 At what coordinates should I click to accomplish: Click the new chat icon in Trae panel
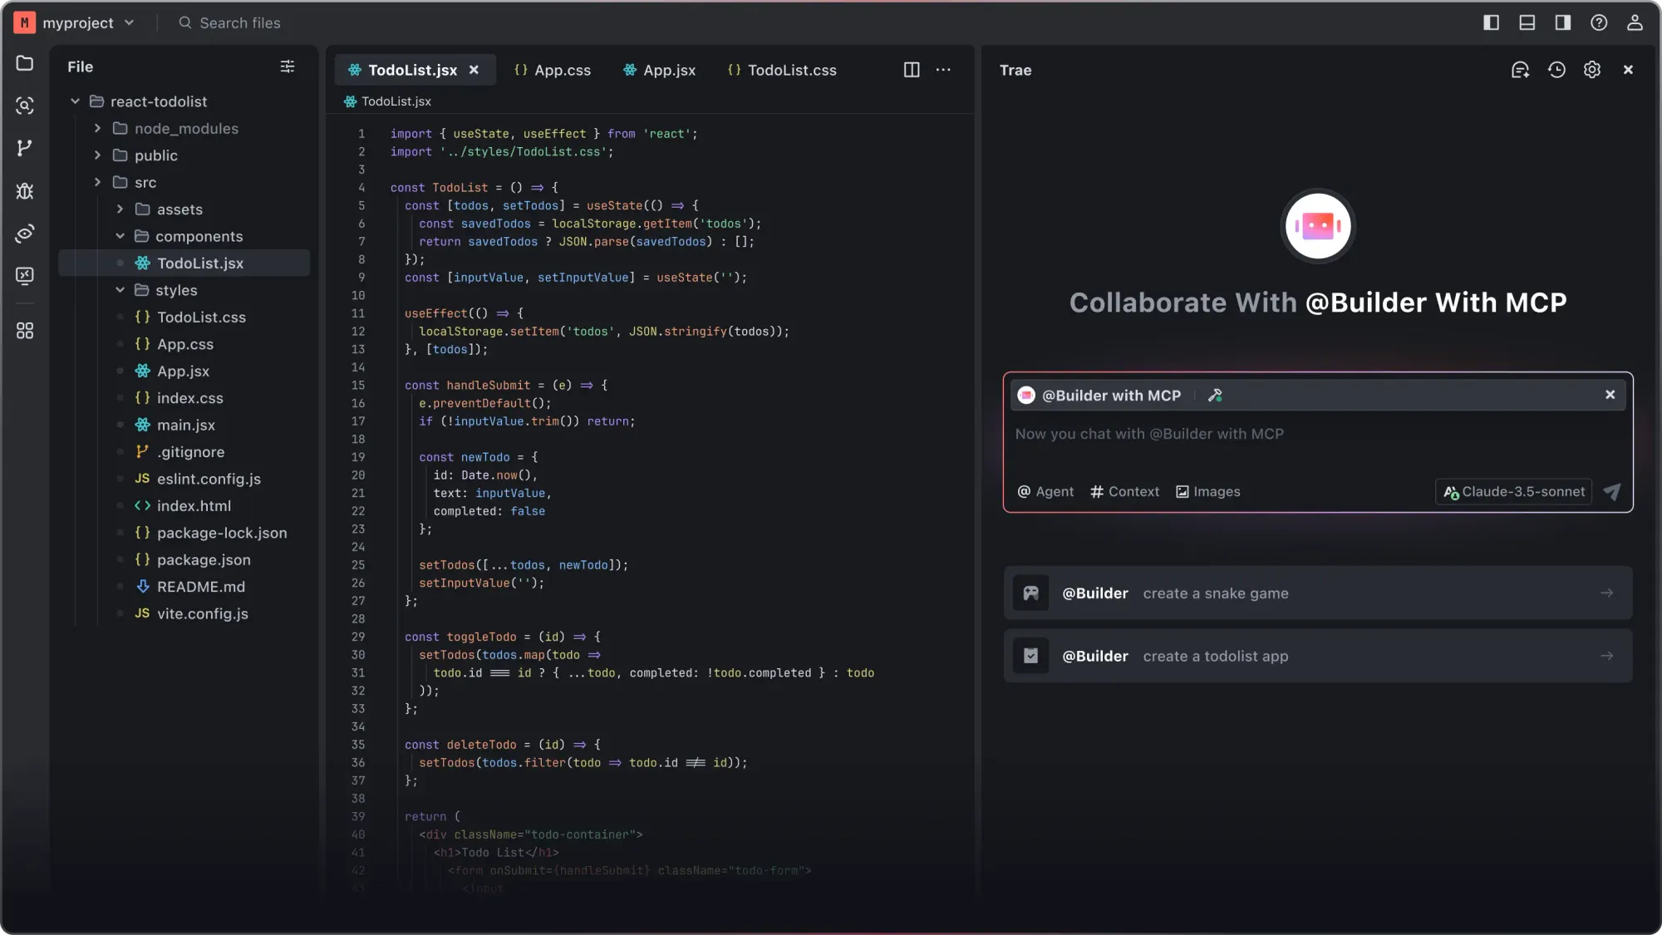(1520, 71)
